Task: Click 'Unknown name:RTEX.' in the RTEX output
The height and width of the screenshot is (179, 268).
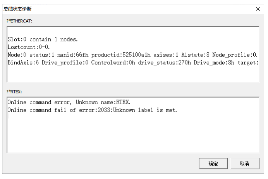Action: (x=103, y=102)
